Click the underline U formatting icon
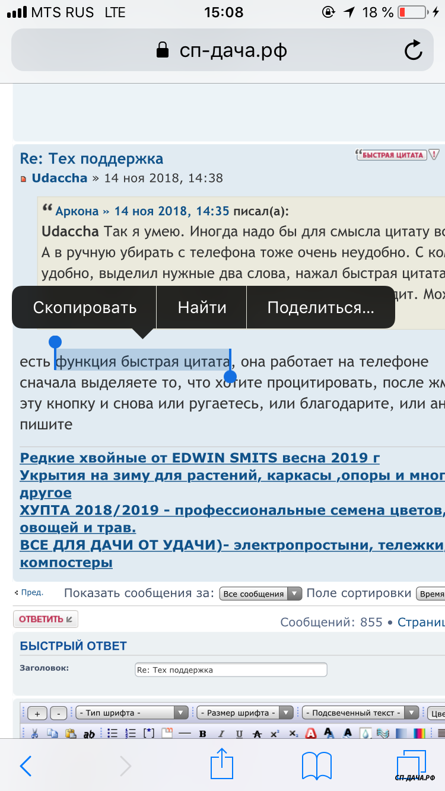This screenshot has width=445, height=791. point(239,733)
